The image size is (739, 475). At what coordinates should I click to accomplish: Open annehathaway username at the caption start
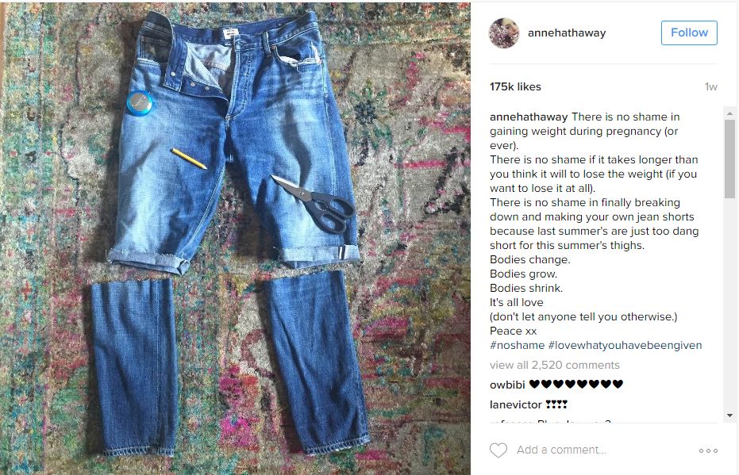tap(529, 117)
